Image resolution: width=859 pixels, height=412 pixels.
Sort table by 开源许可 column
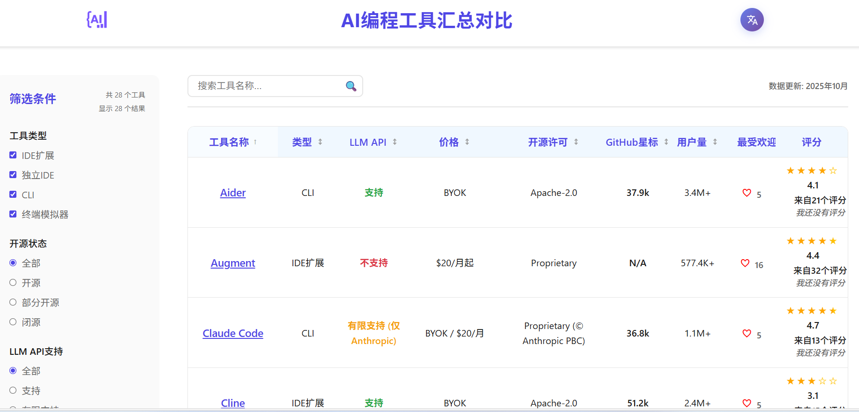click(x=553, y=142)
